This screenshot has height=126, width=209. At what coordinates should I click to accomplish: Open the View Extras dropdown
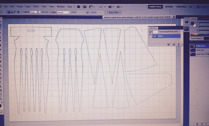pyautogui.click(x=92, y=7)
